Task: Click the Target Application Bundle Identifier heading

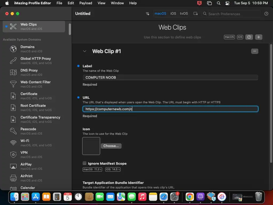Action: pos(113,183)
